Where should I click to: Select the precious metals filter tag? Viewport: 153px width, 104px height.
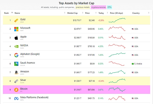83,7
